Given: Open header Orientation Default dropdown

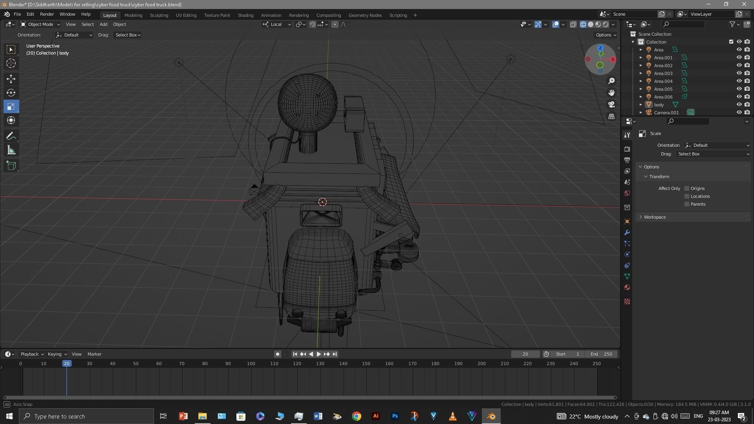Looking at the screenshot, I should pos(74,35).
